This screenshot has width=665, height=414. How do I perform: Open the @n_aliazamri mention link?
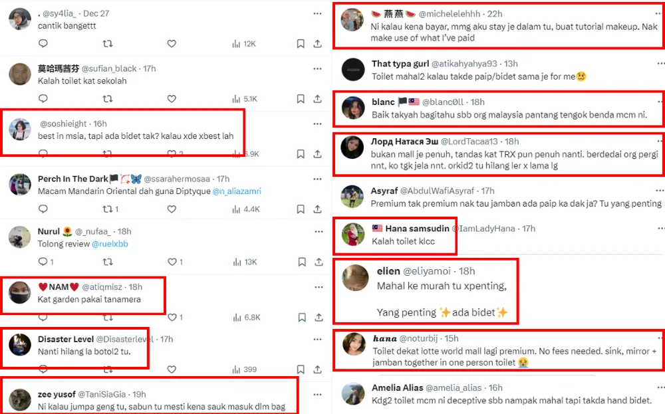click(x=237, y=191)
